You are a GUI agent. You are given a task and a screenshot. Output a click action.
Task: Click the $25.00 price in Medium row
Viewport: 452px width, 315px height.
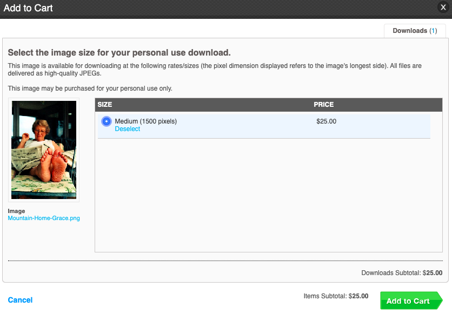point(327,121)
